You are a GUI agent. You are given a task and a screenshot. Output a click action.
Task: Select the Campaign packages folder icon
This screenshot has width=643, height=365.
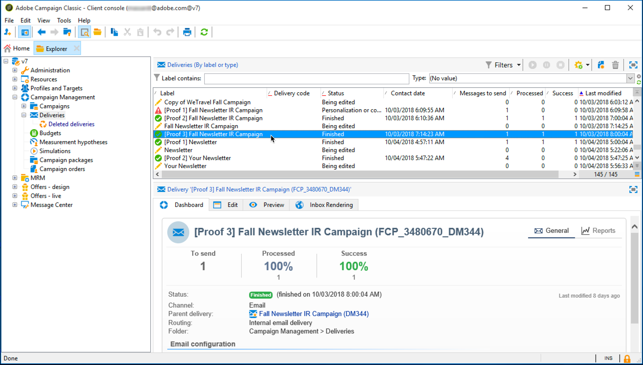34,160
